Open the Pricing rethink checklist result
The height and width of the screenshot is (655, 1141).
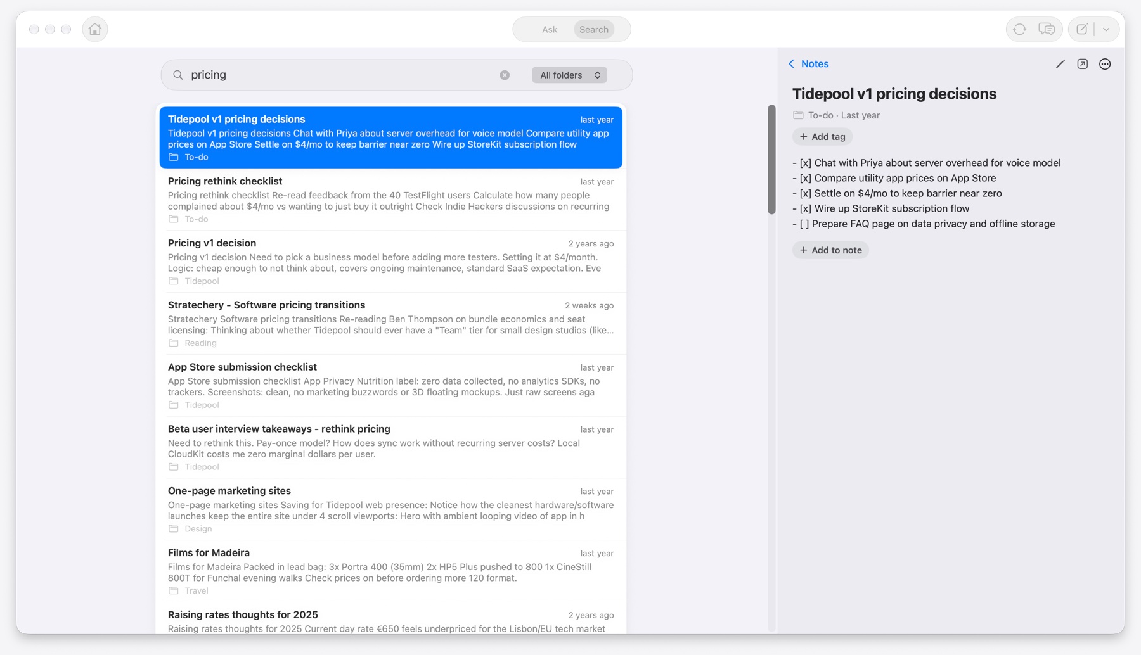[390, 200]
